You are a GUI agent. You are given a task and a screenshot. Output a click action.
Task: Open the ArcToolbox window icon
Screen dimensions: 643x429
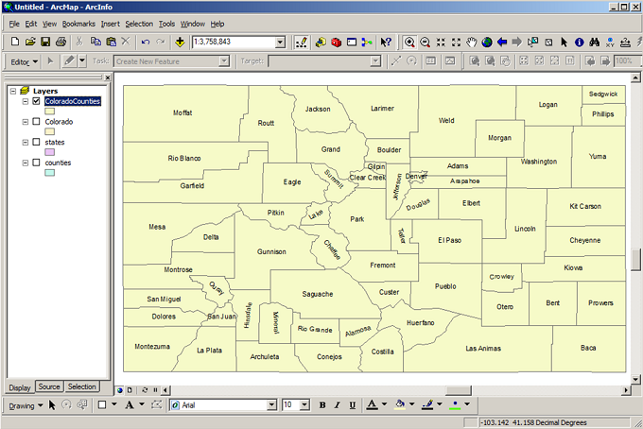click(x=336, y=43)
